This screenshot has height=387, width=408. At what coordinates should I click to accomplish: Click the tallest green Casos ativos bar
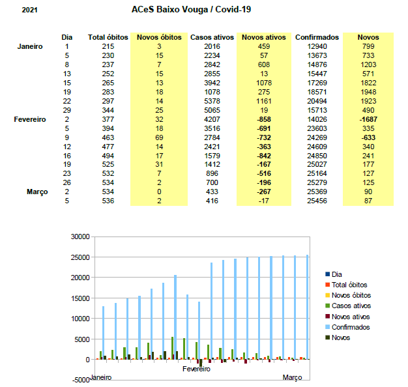coord(172,349)
